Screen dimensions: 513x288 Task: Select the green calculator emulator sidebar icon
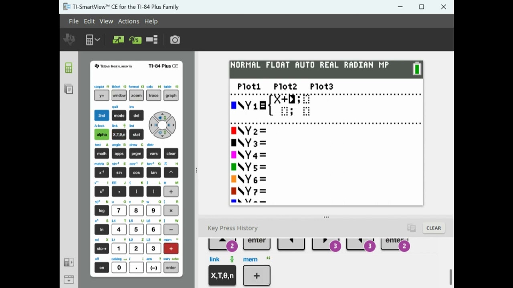69,68
